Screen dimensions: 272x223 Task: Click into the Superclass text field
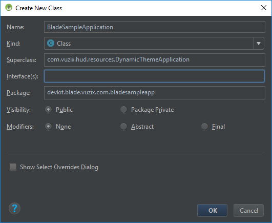pyautogui.click(x=155, y=60)
